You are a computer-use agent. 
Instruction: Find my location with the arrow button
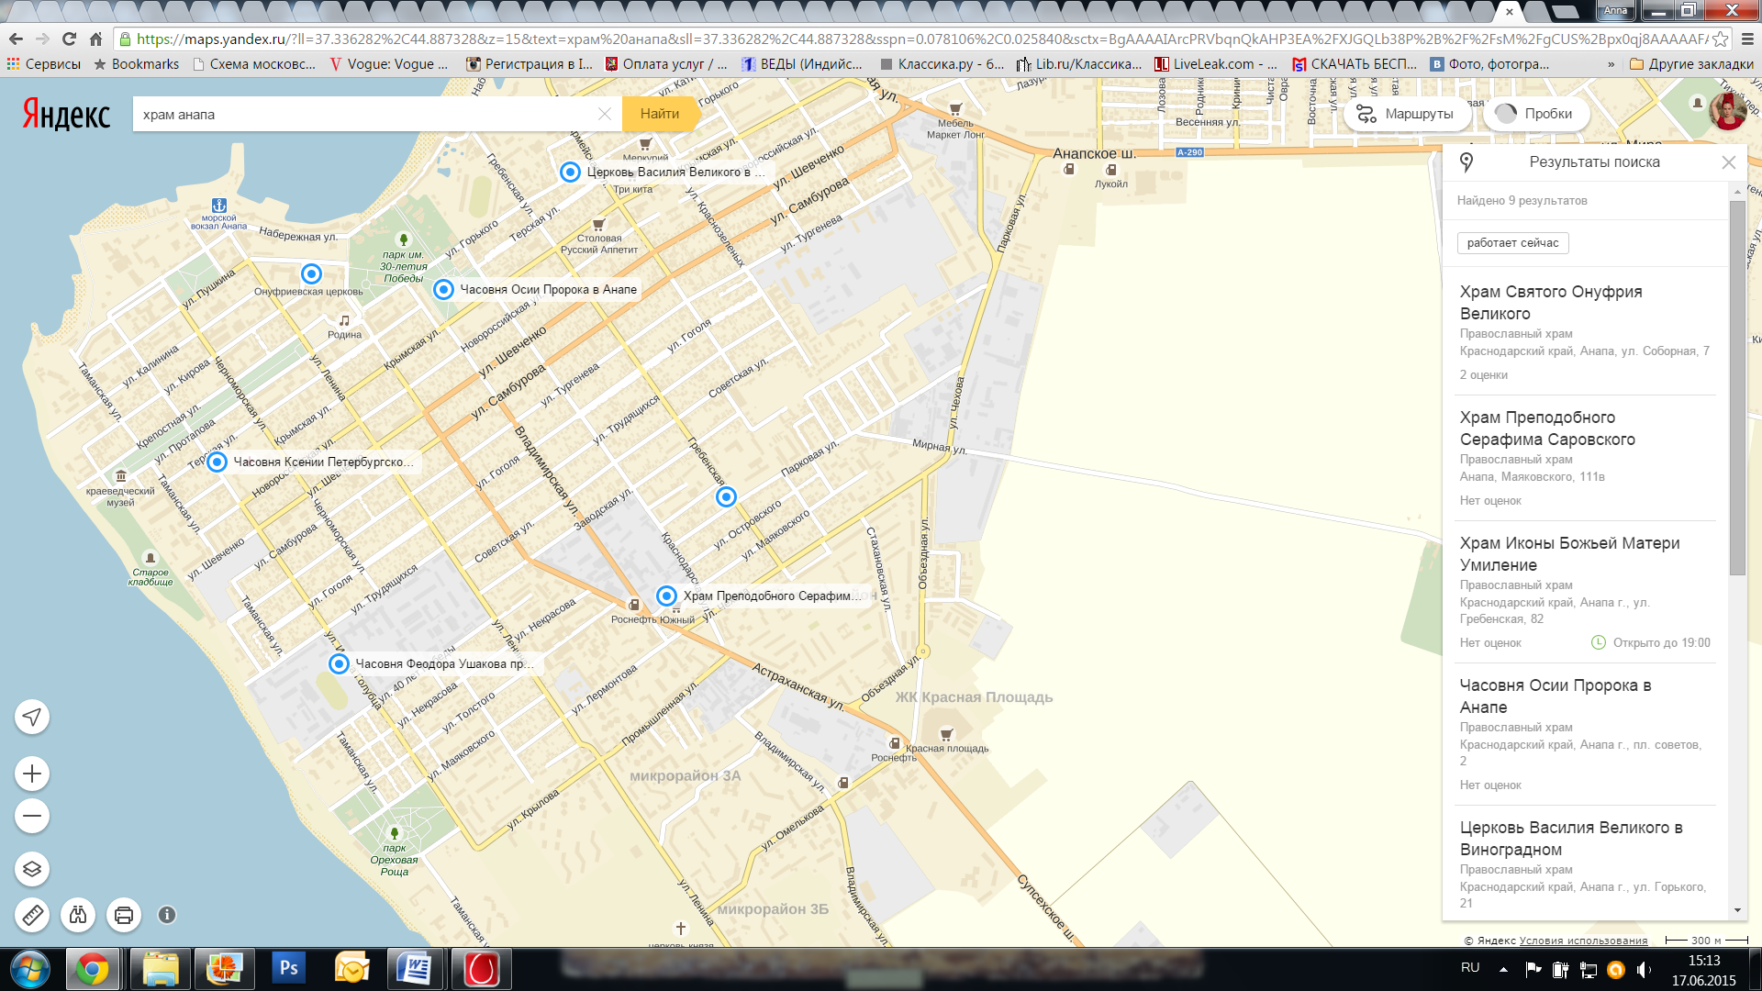tap(32, 717)
